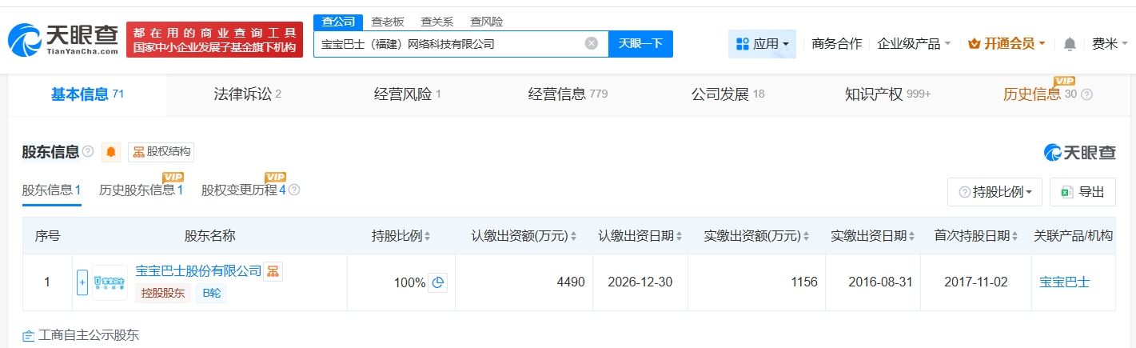This screenshot has height=348, width=1136.
Task: Expand the 企业级产品 menu
Action: tap(914, 44)
